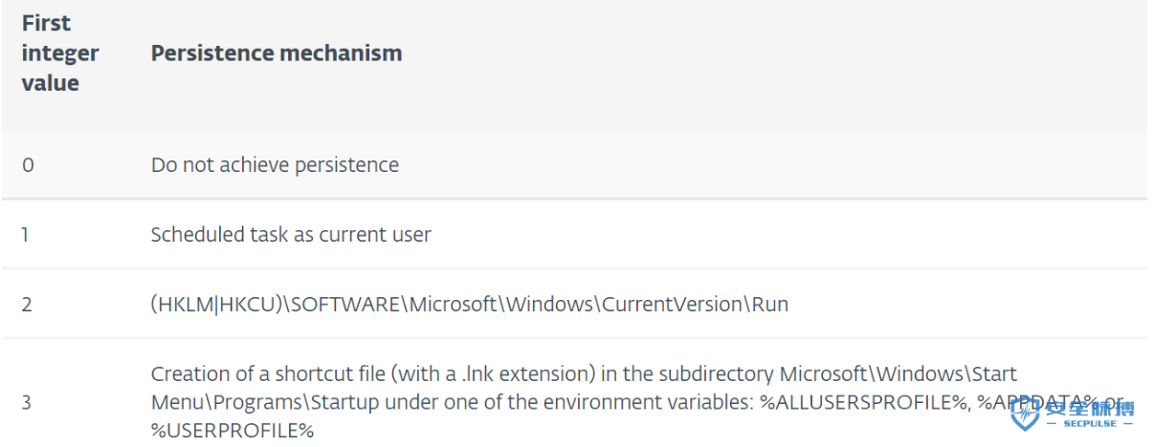The width and height of the screenshot is (1153, 447).
Task: Click the SecPulse shield logo icon
Action: (1024, 415)
